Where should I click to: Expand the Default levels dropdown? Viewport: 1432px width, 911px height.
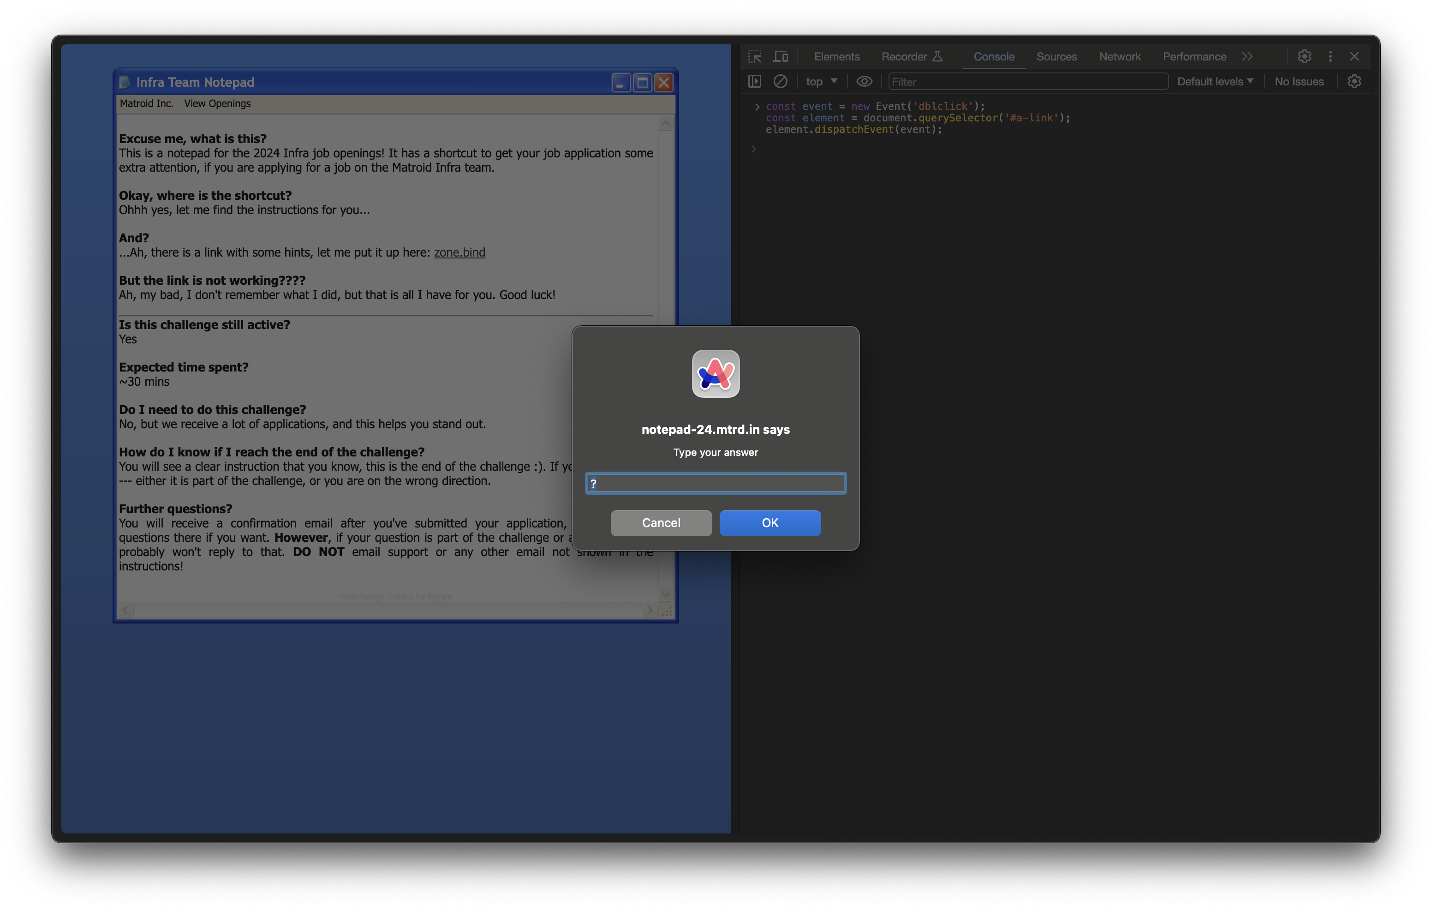[x=1215, y=82]
